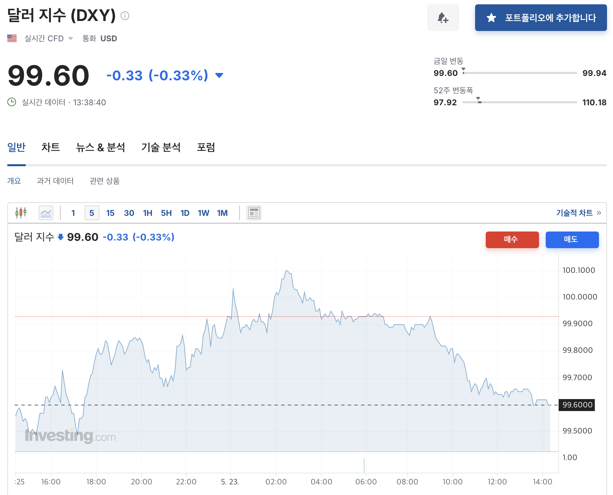The width and height of the screenshot is (613, 495).
Task: Switch to the 차트 tab
Action: (51, 147)
